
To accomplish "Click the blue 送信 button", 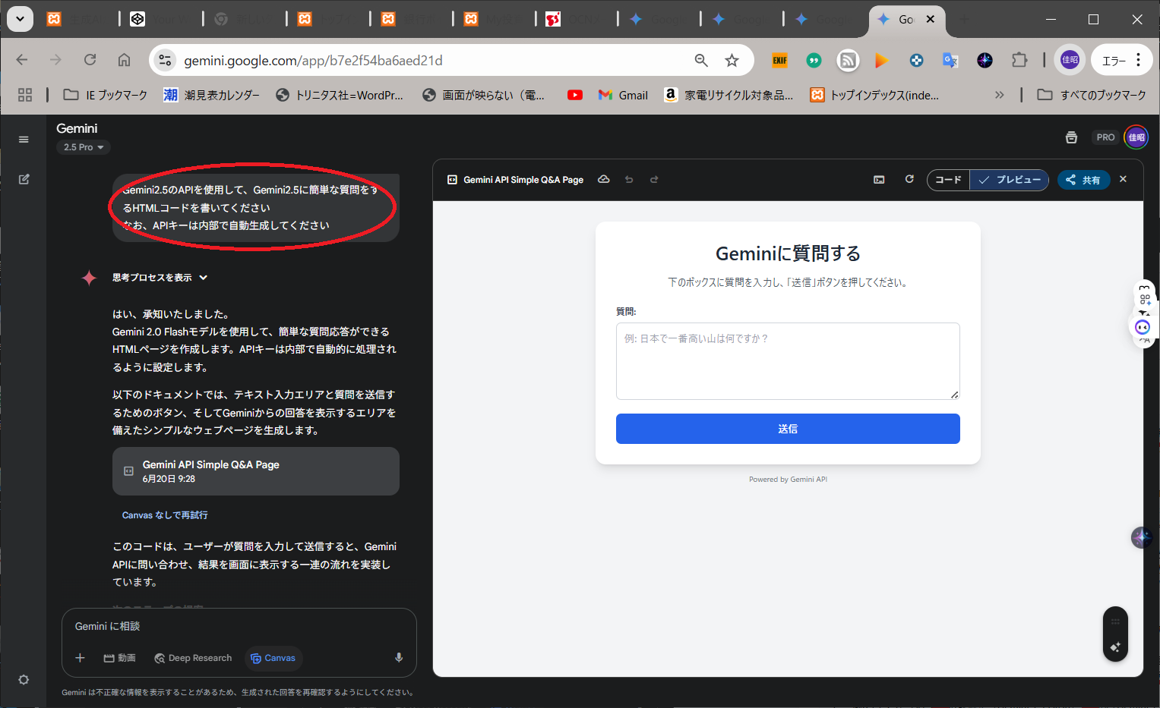I will tap(788, 429).
